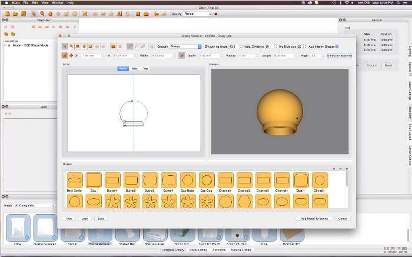Switch editor view to Side
412x257 pixels.
pyautogui.click(x=134, y=69)
